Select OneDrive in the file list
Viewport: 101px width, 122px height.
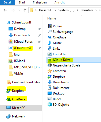pos(59,37)
